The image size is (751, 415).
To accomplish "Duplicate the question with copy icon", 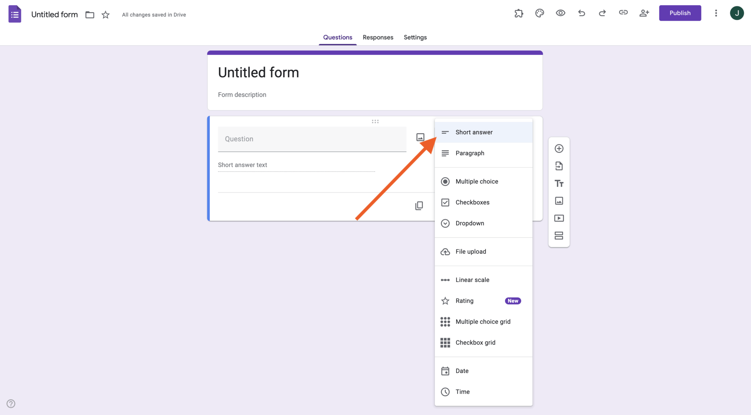I will (419, 205).
